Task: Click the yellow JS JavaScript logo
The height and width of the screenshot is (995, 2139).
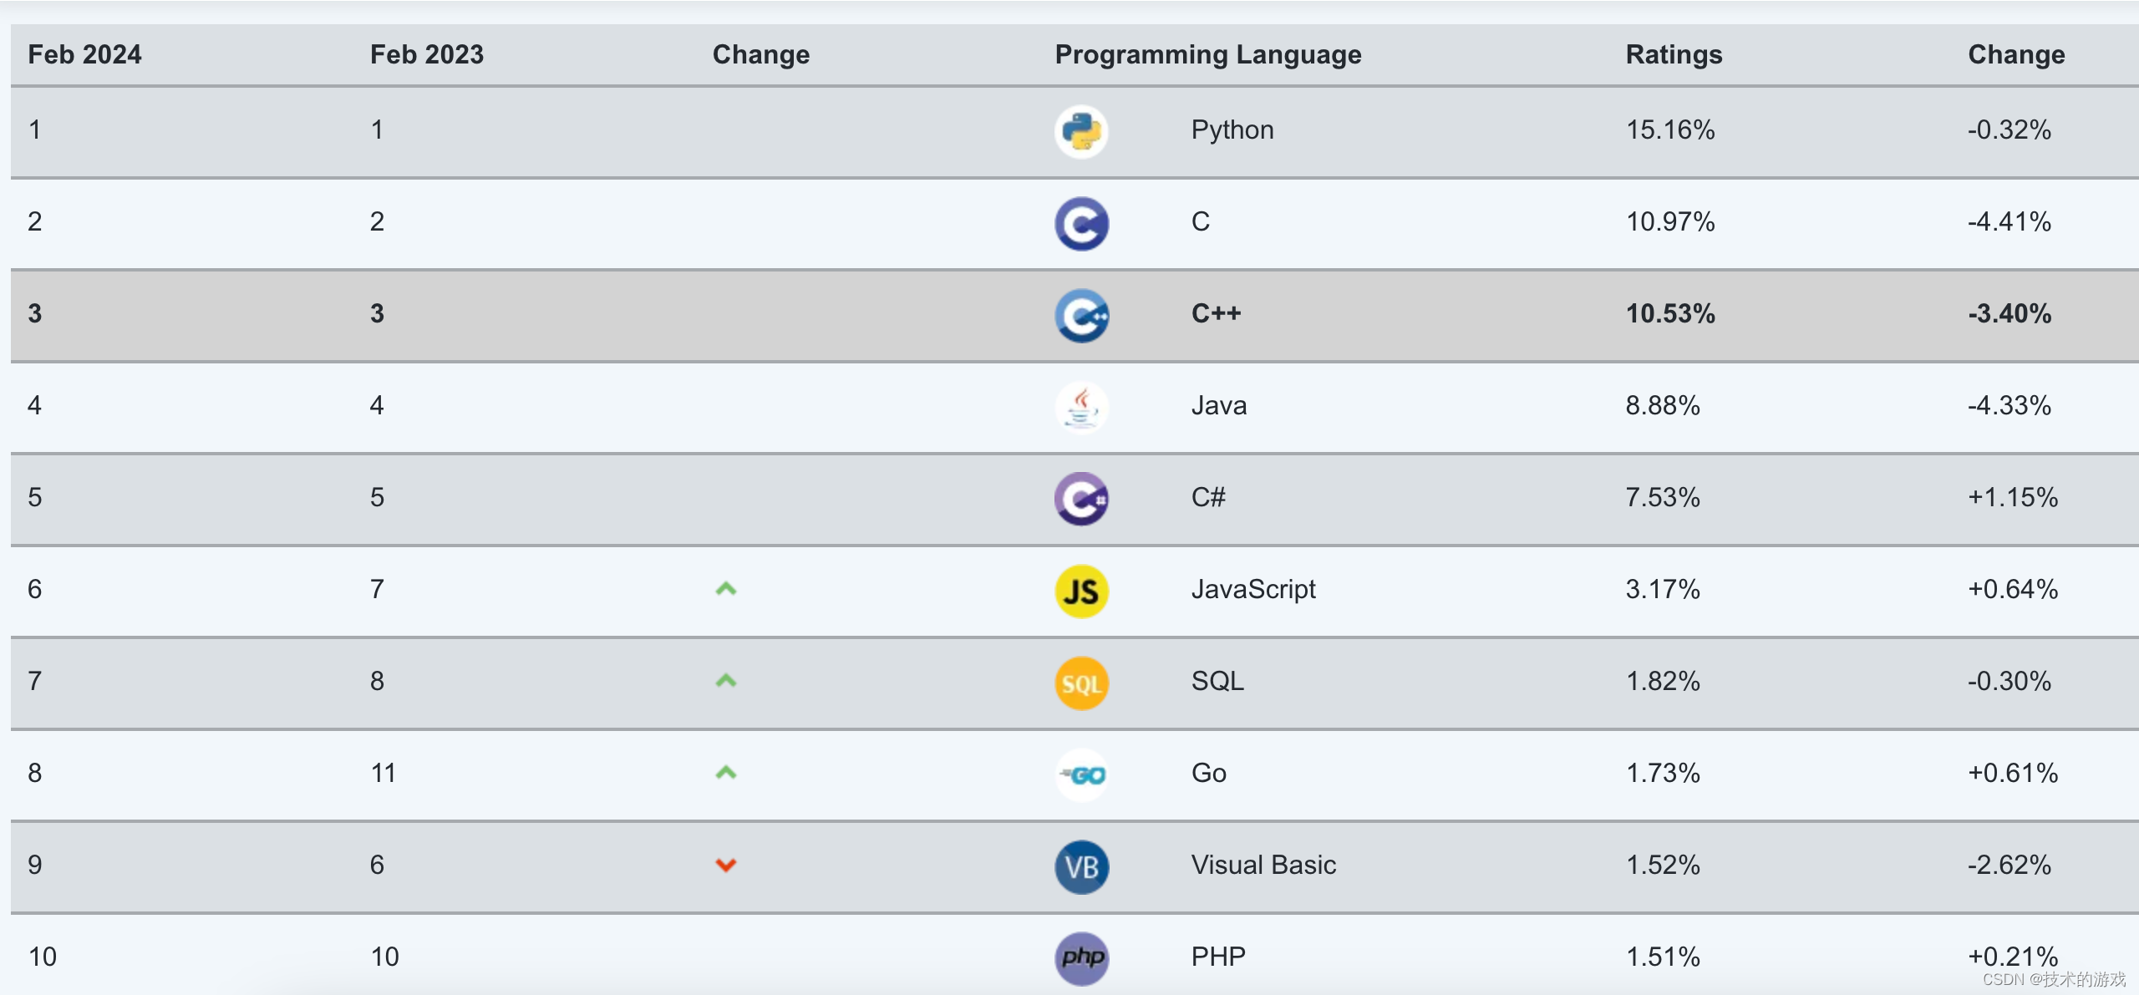Action: point(1081,591)
